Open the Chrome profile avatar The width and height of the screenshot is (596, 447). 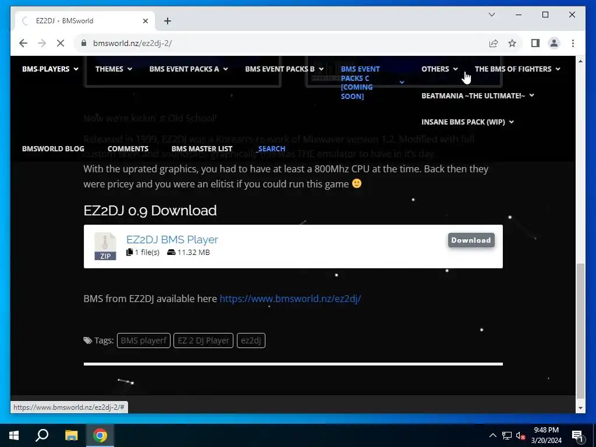click(x=554, y=43)
